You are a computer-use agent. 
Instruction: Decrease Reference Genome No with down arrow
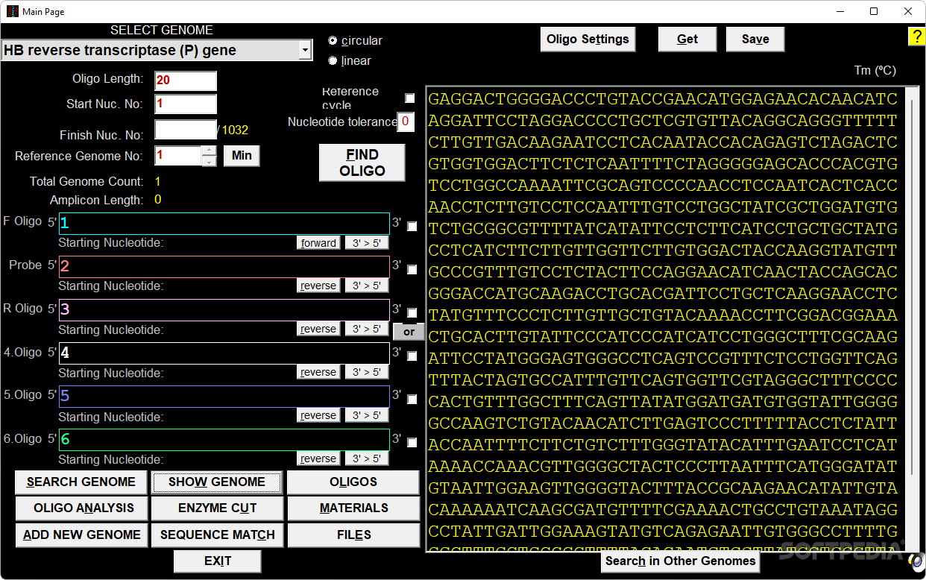210,161
